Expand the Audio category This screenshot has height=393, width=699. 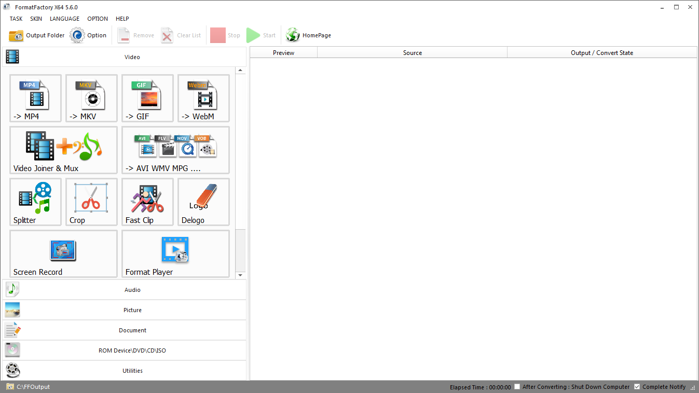tap(125, 290)
